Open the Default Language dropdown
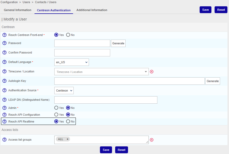 [72, 62]
